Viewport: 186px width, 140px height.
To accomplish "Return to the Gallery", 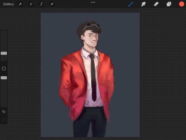I will point(8,4).
